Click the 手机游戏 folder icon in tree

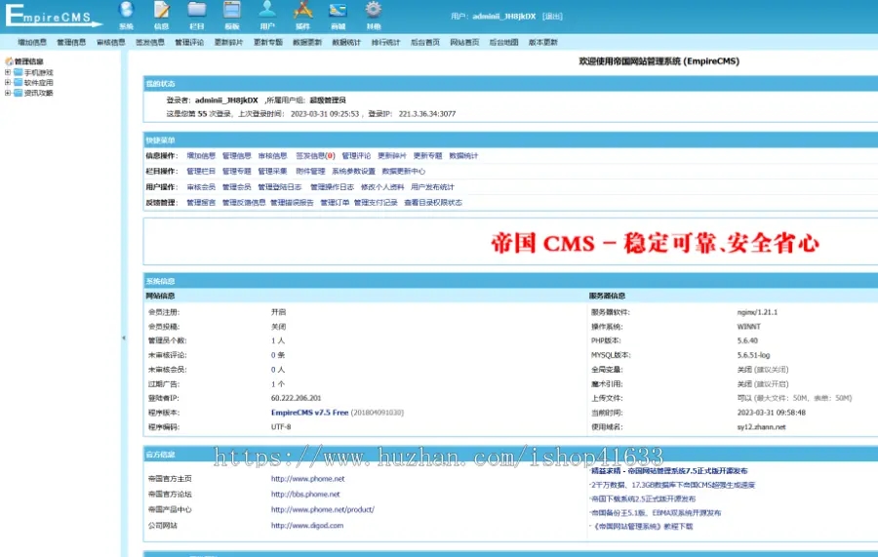point(18,72)
